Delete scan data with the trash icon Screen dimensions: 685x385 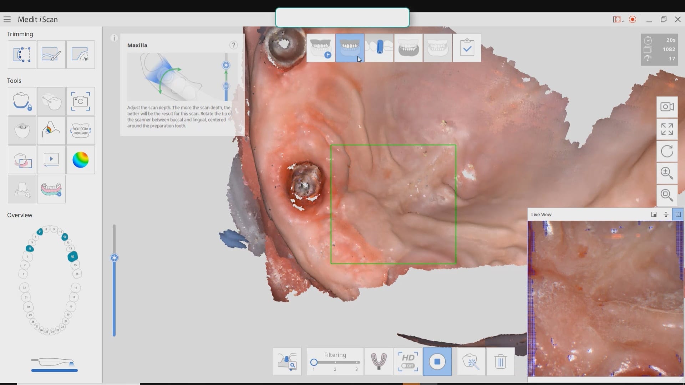500,362
